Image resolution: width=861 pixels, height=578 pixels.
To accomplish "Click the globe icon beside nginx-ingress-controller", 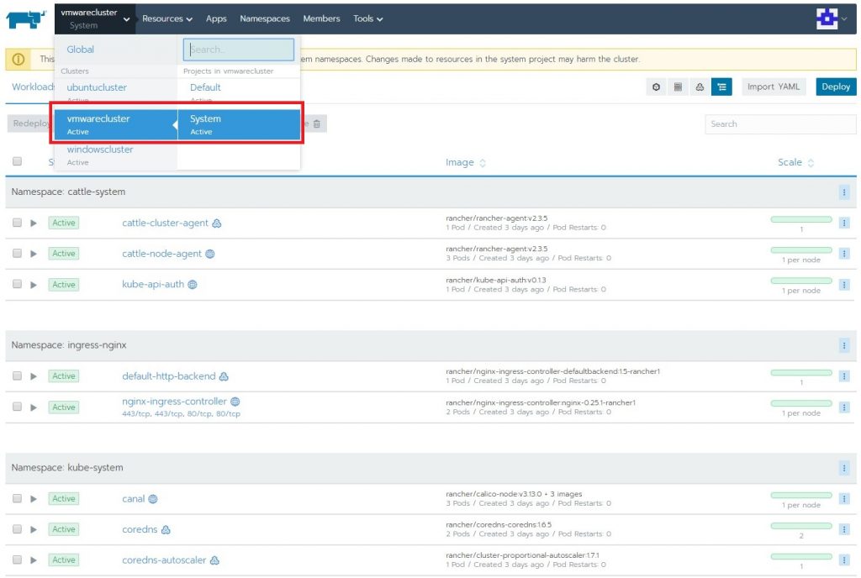I will coord(235,402).
